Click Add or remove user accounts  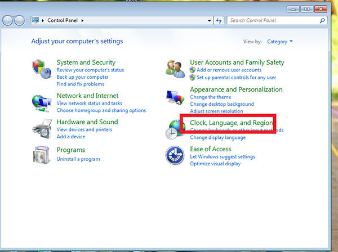229,70
